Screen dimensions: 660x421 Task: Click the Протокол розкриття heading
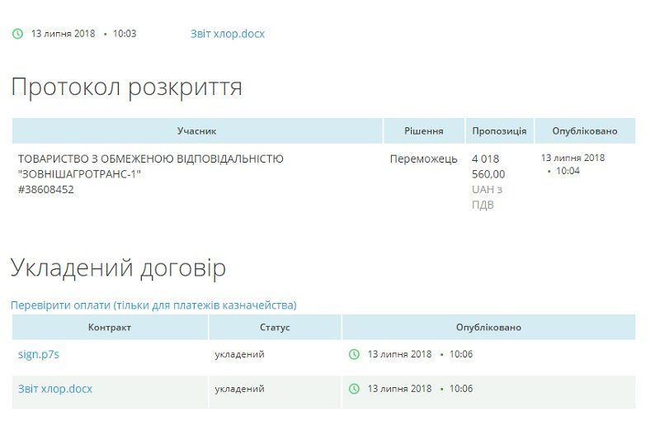click(x=126, y=87)
